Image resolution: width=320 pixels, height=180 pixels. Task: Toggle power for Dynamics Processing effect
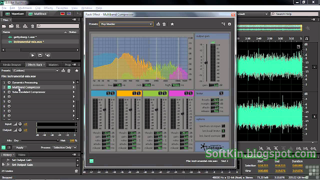tap(9, 82)
